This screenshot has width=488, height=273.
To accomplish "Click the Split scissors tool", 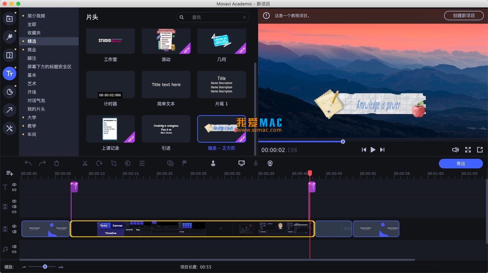I will click(85, 163).
